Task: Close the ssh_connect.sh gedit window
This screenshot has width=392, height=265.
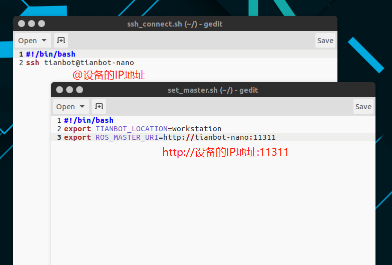Action: 22,24
